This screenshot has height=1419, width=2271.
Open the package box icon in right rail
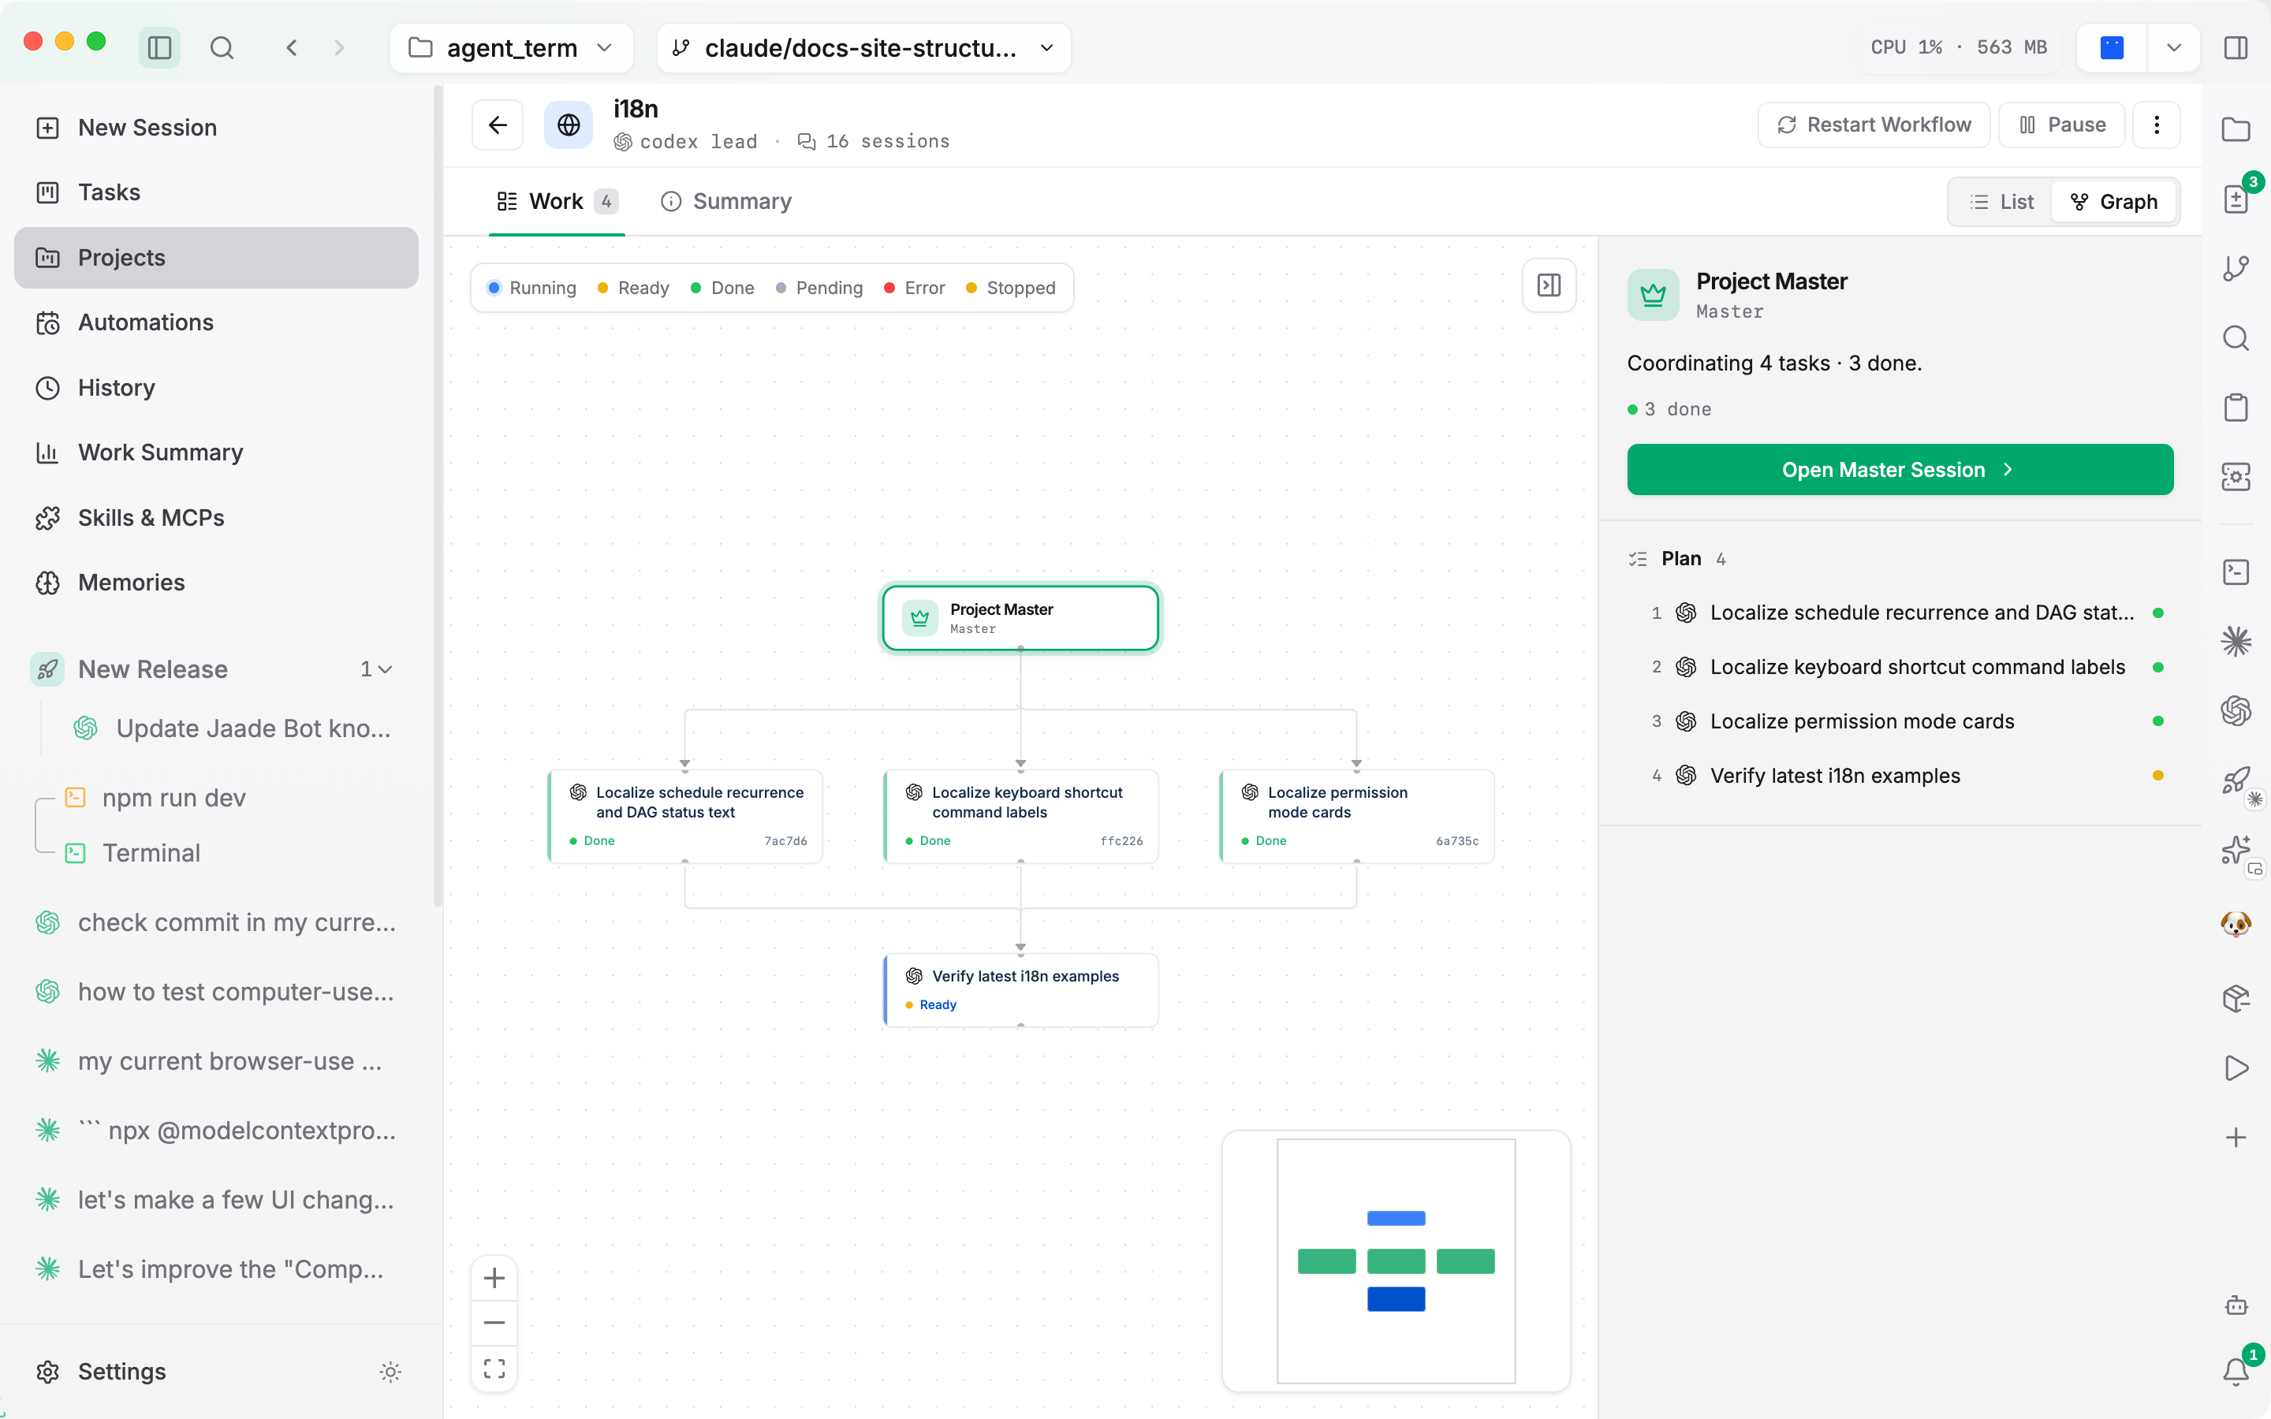(x=2236, y=997)
